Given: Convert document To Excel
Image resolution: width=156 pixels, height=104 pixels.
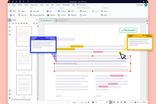Looking at the screenshot, I should pyautogui.click(x=62, y=15).
